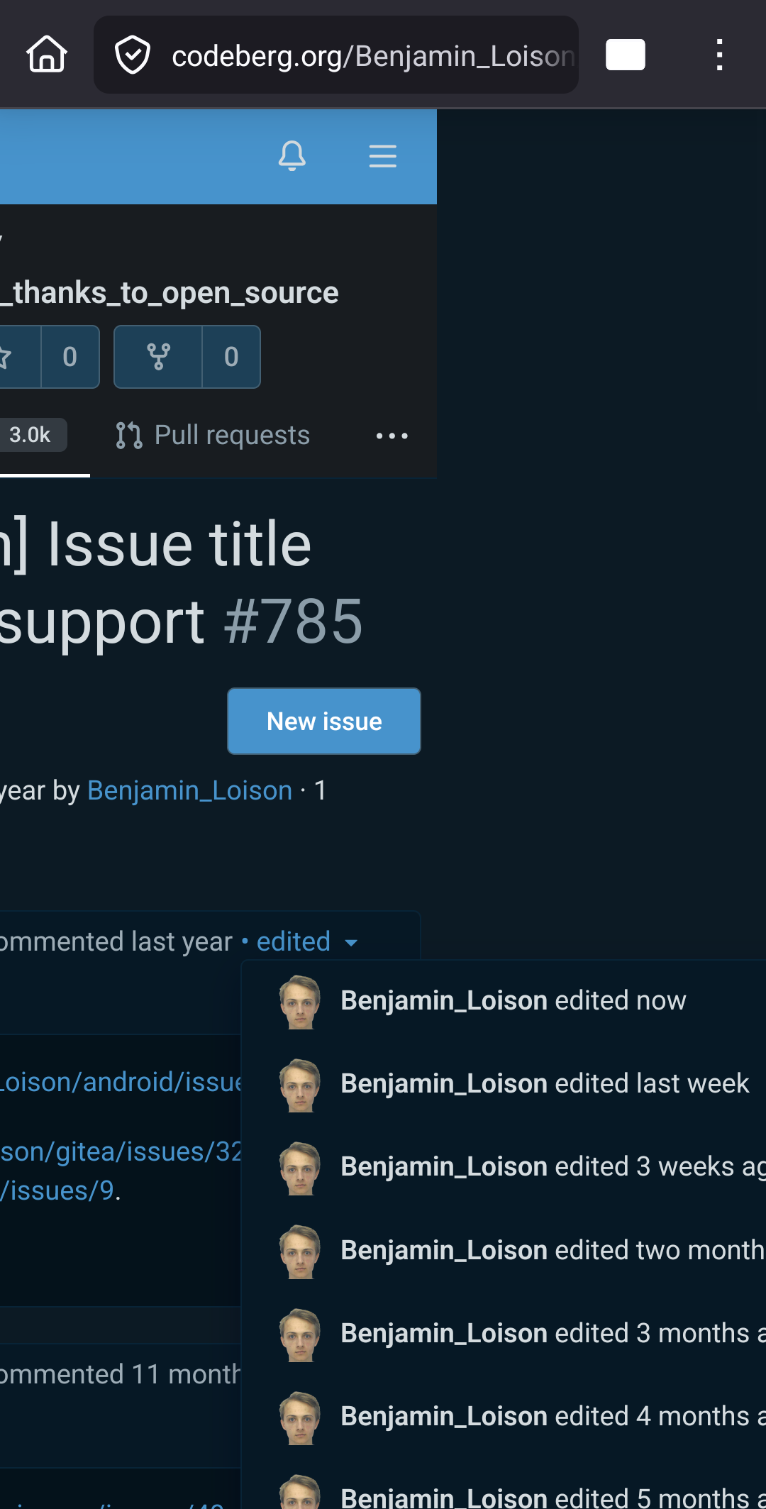The height and width of the screenshot is (1509, 766).
Task: Switch to the Pull requests tab
Action: pyautogui.click(x=213, y=435)
